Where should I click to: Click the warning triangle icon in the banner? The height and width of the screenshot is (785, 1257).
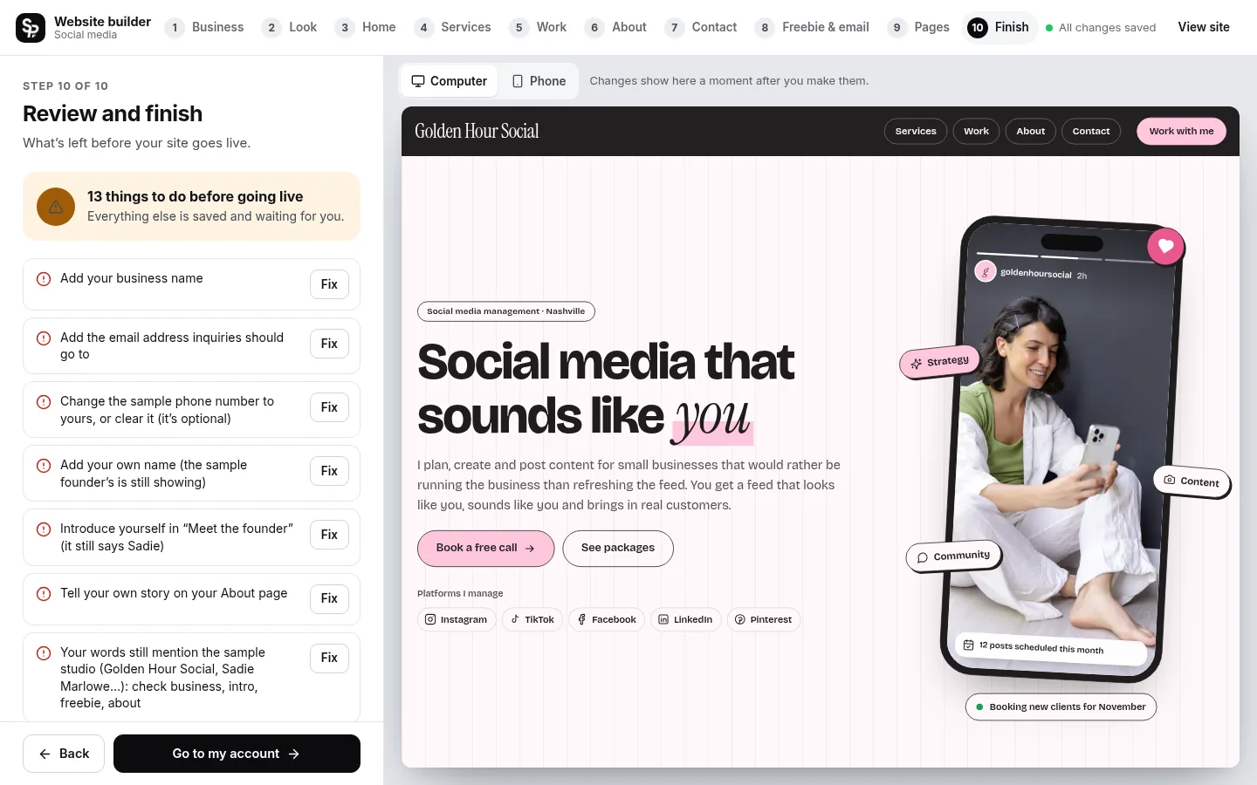click(x=56, y=207)
